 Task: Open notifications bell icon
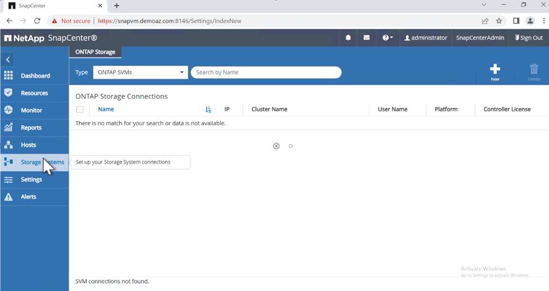click(348, 38)
